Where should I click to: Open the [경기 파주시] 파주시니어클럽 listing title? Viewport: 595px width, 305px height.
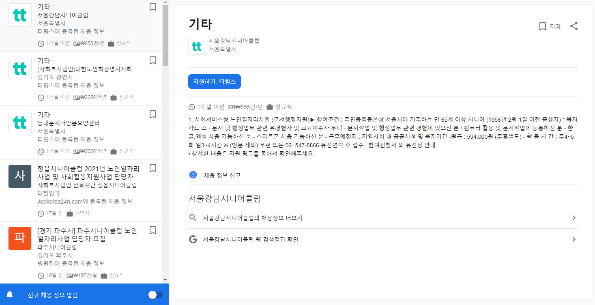click(87, 234)
